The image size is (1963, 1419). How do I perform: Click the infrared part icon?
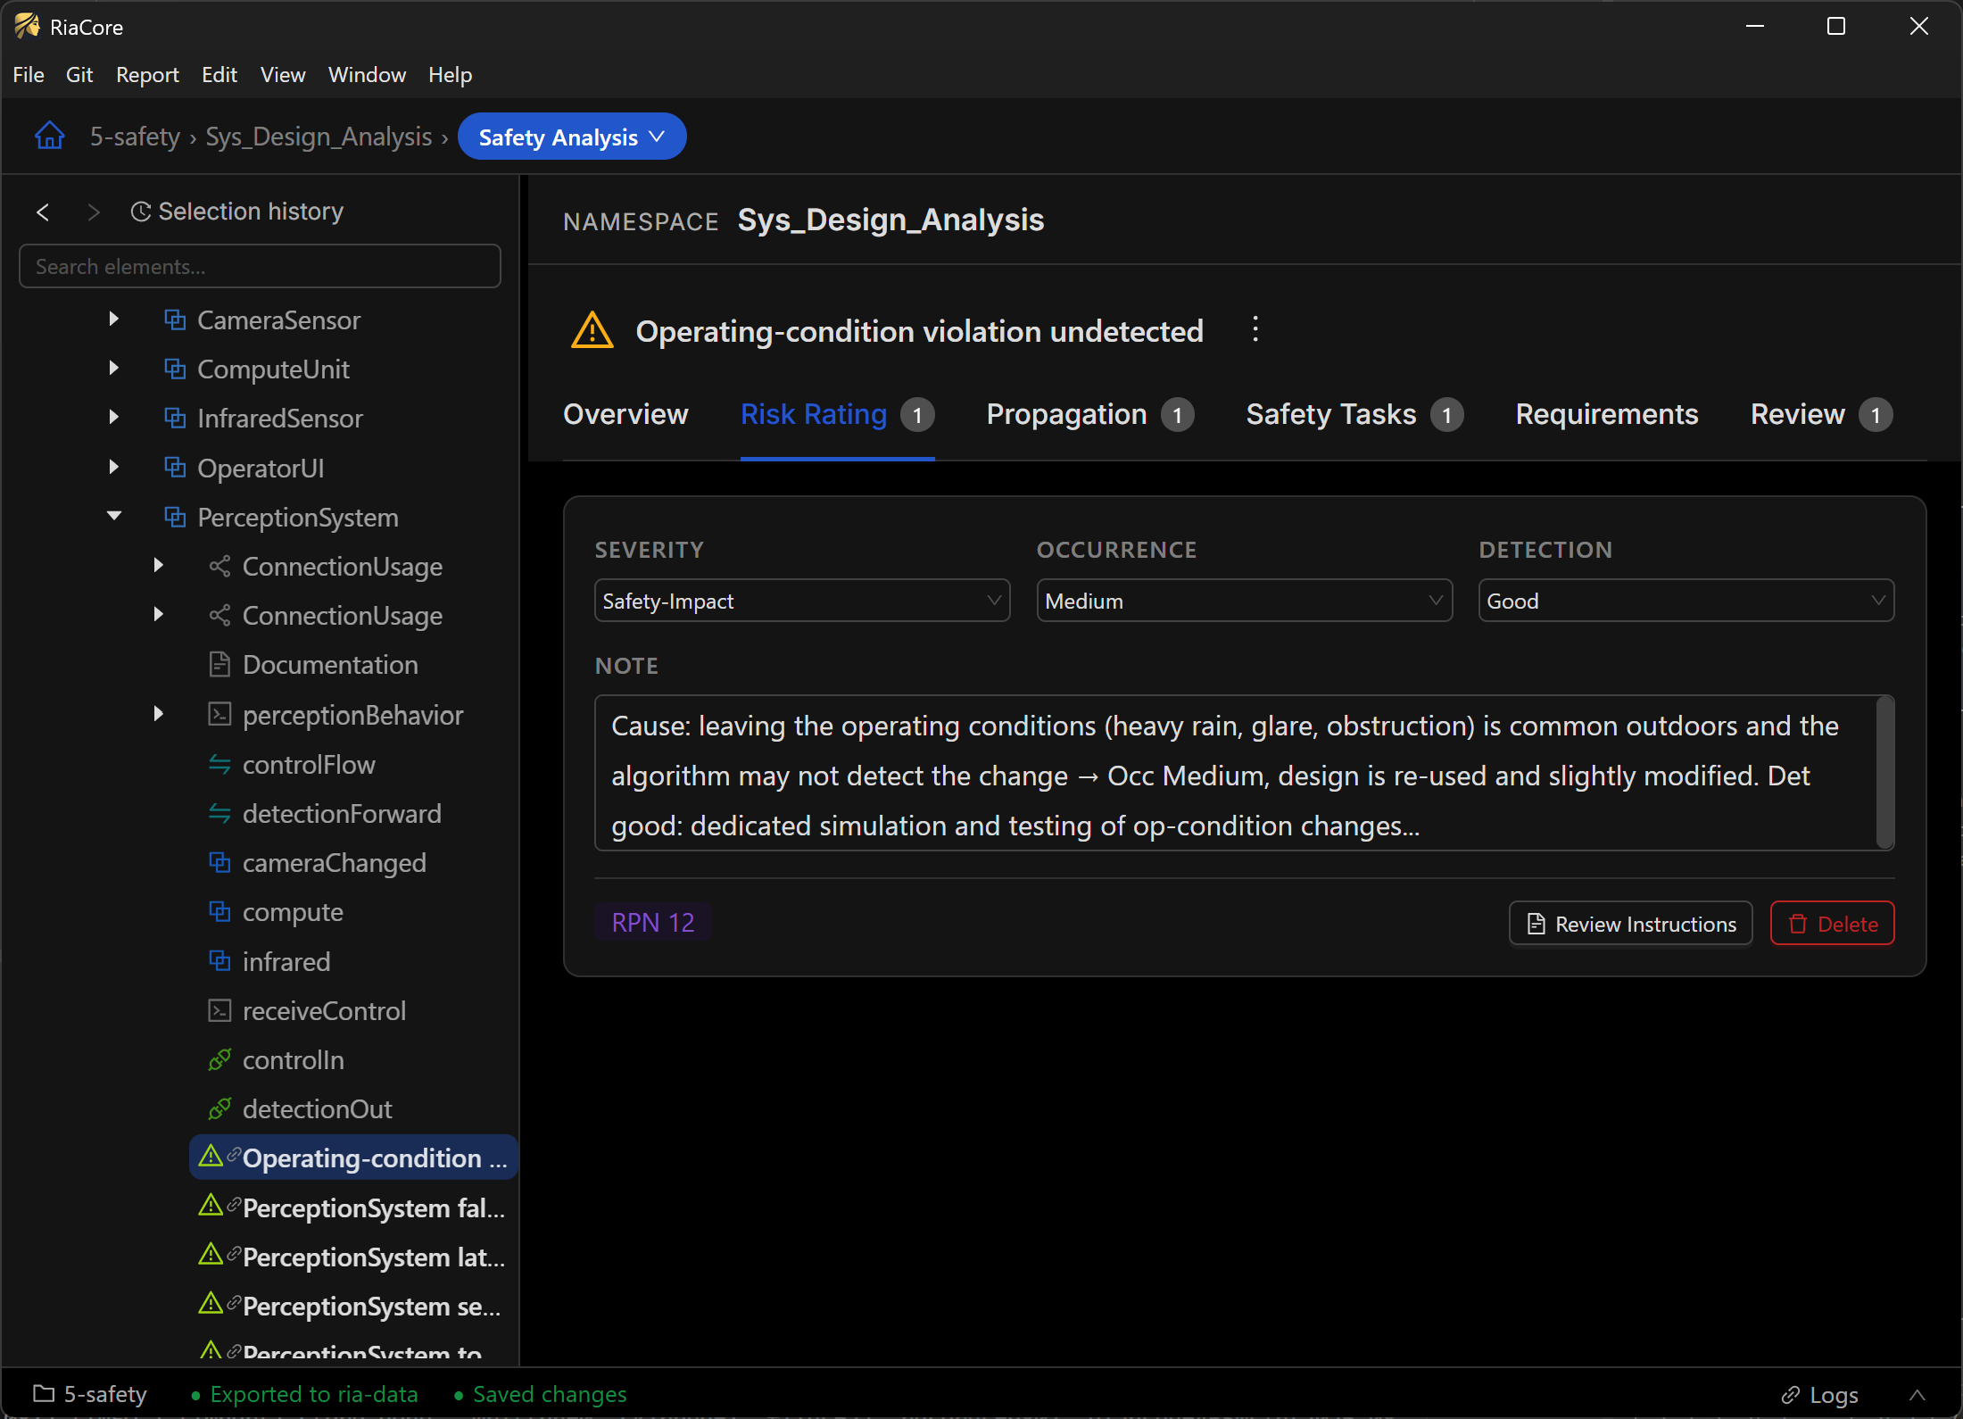point(219,960)
